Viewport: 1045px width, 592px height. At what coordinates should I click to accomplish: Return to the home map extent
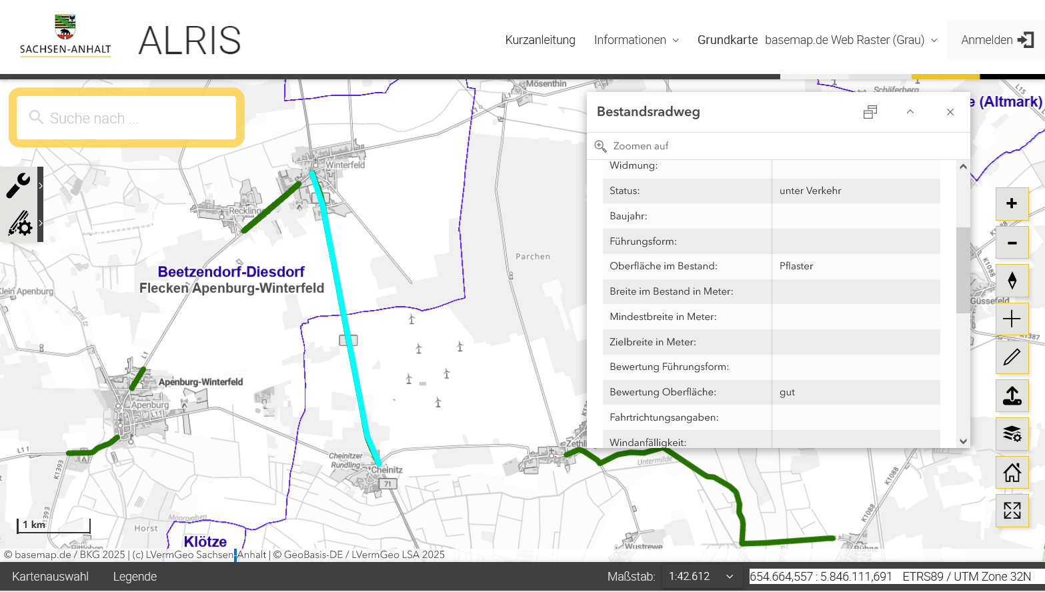coord(1012,473)
